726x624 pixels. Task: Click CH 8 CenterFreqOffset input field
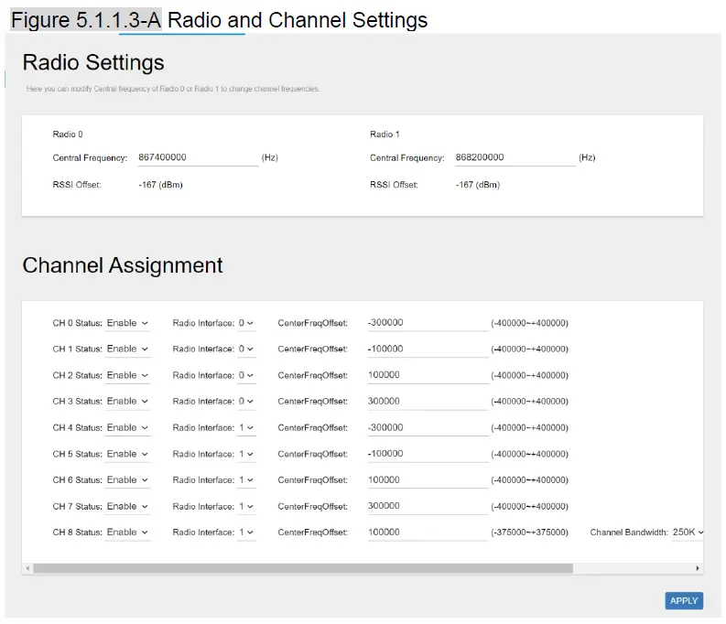tap(428, 533)
